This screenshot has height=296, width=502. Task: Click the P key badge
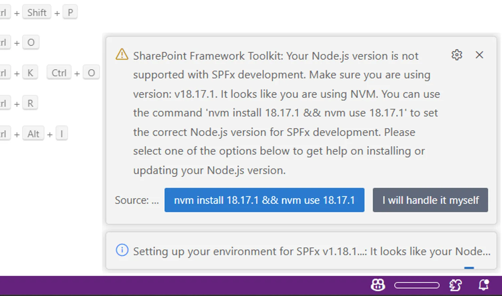[70, 12]
